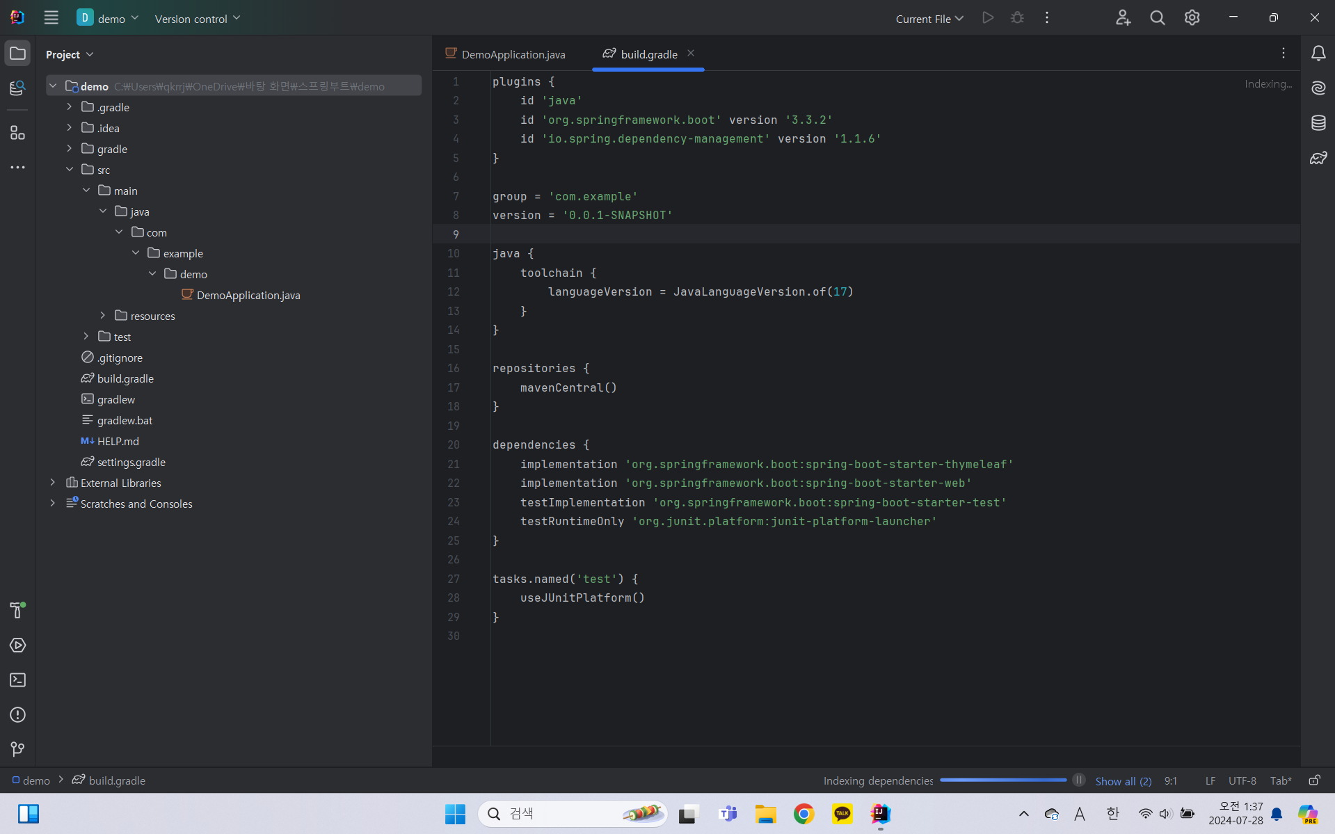The image size is (1335, 834).
Task: Expand the .idea folder
Action: click(70, 128)
